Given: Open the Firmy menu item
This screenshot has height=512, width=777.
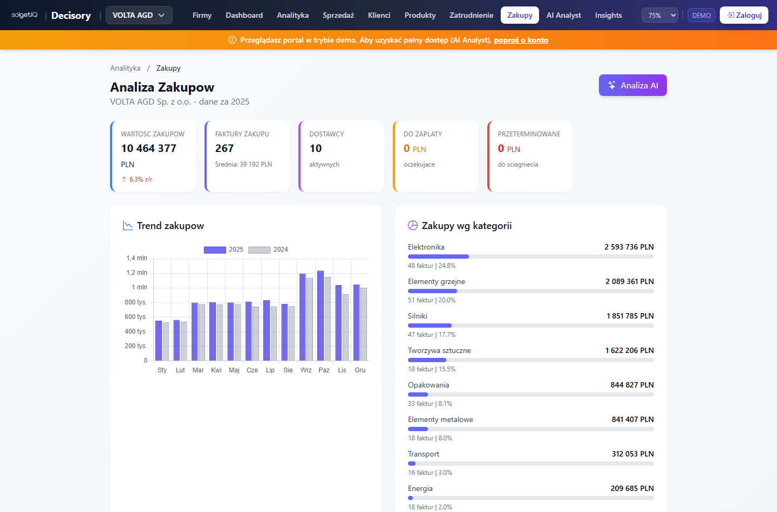Looking at the screenshot, I should click(x=202, y=15).
